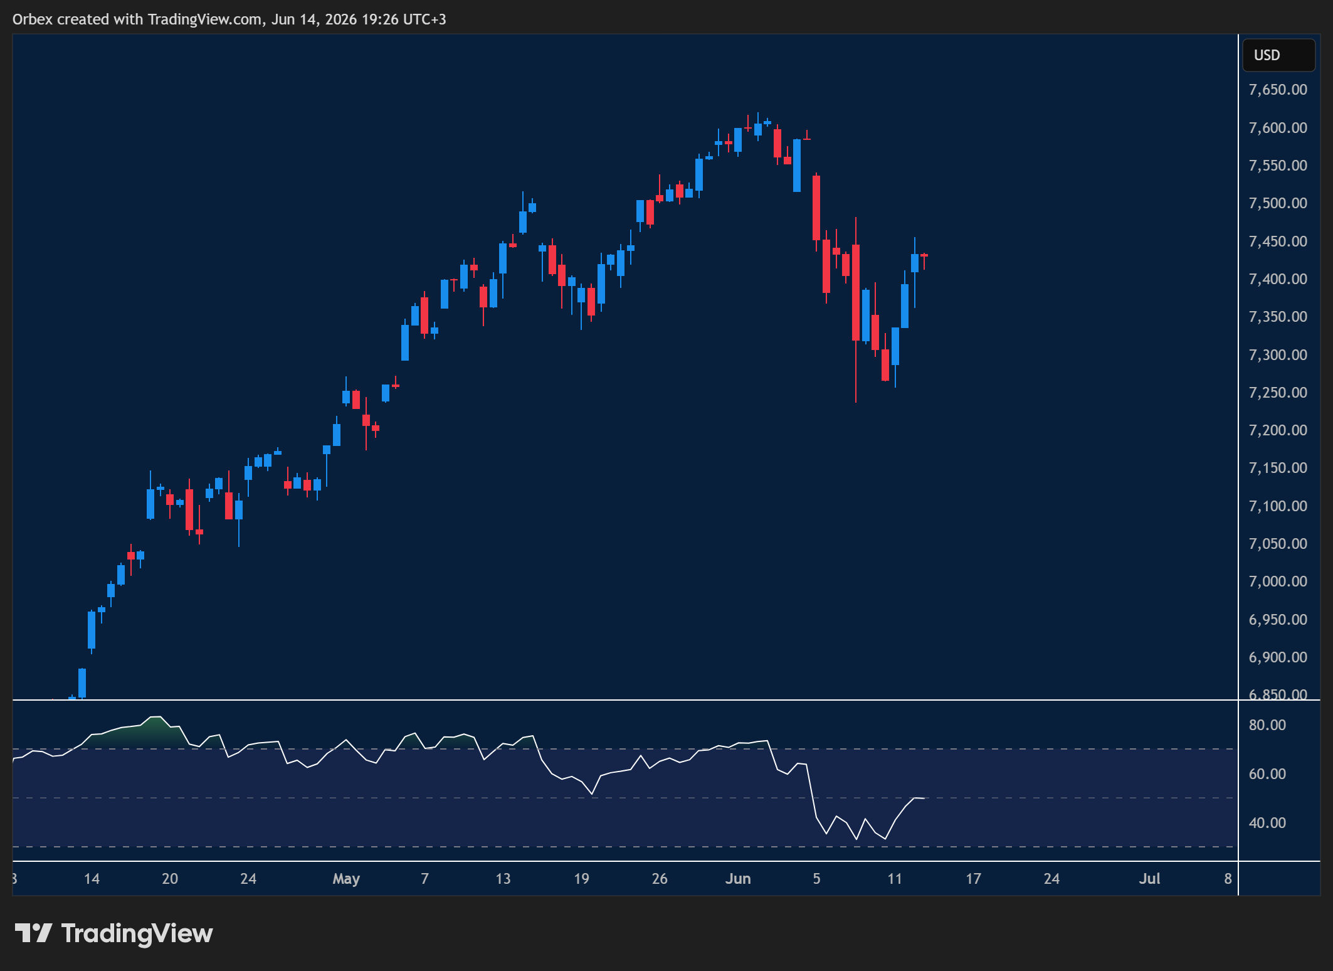1333x971 pixels.
Task: Click the RSI 60.00 scale label
Action: (1267, 774)
